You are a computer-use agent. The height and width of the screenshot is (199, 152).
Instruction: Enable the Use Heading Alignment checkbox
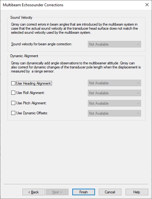point(13,83)
